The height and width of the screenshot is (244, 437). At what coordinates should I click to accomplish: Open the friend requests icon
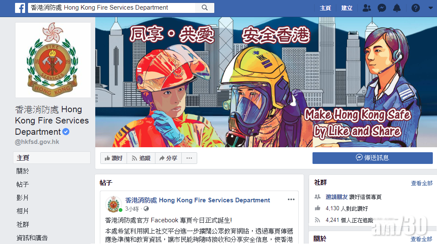(366, 8)
